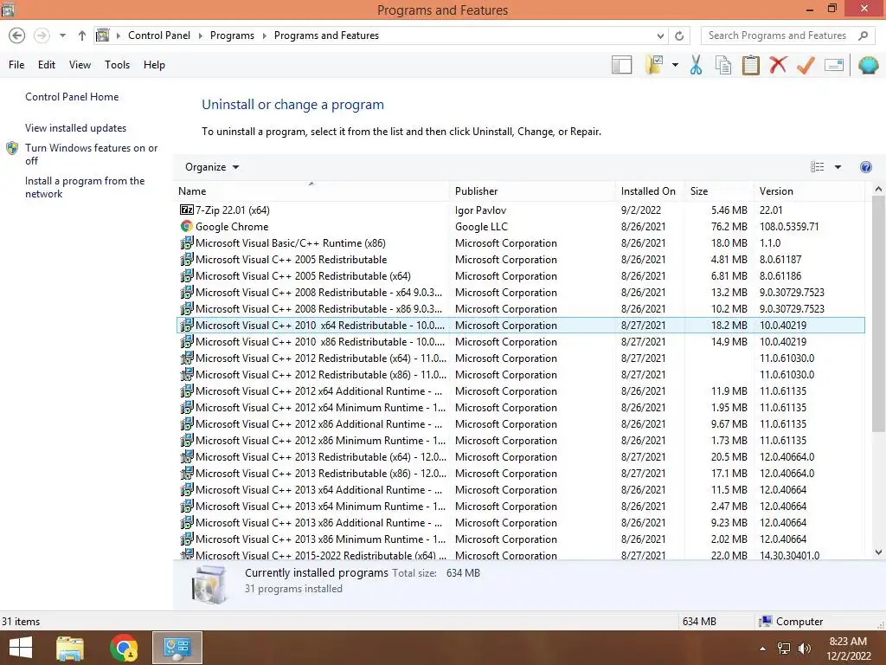Click the Windows Start button

click(21, 648)
